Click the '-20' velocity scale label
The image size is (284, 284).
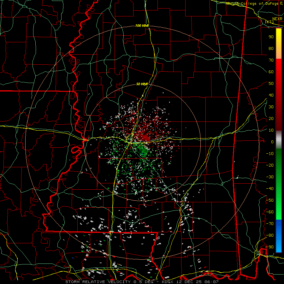click(x=270, y=165)
